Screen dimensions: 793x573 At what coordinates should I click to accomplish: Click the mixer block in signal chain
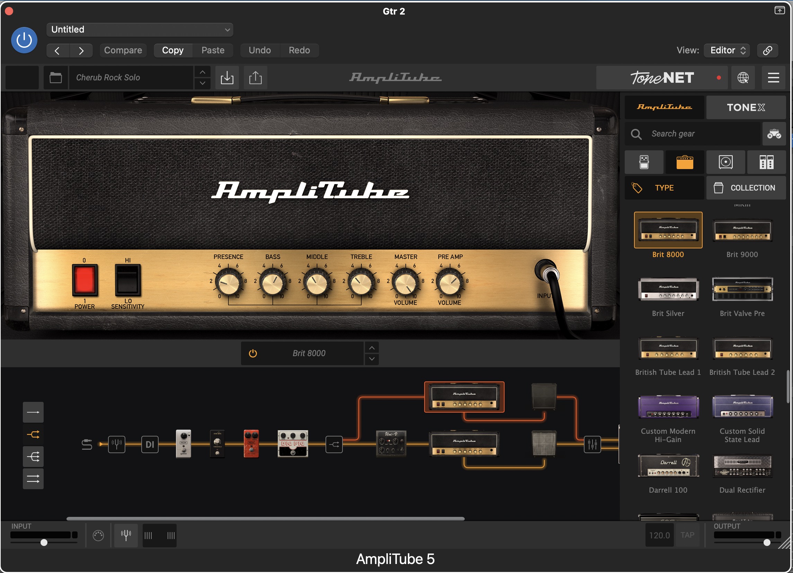point(592,444)
